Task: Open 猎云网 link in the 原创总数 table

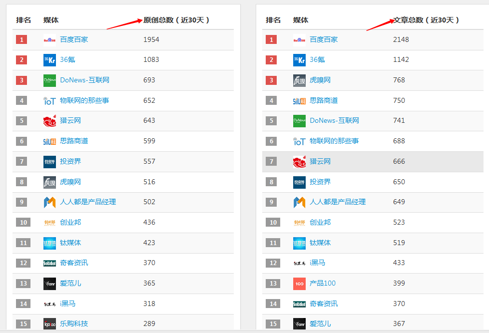Action: click(70, 120)
